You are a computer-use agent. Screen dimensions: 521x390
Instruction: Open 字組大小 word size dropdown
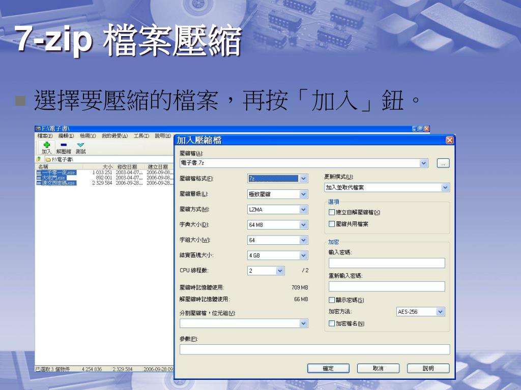(303, 240)
